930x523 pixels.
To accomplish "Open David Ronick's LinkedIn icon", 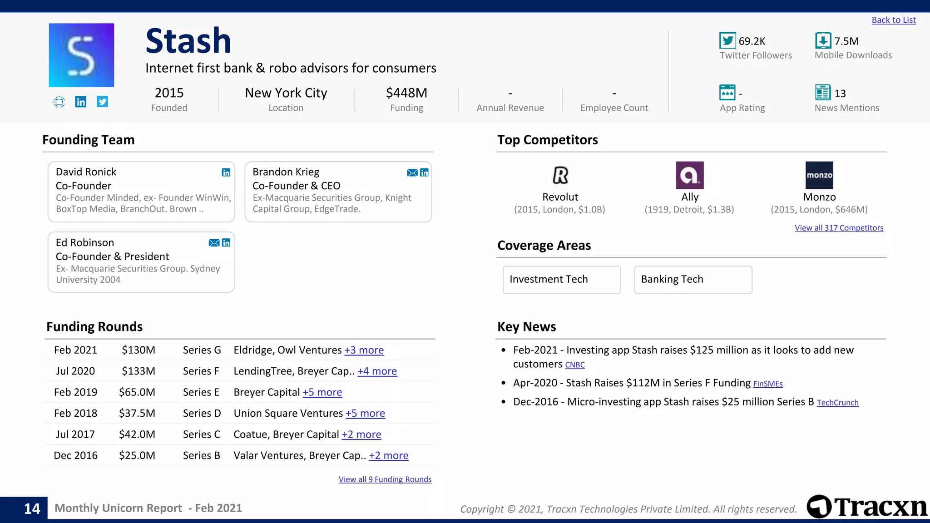I will [x=226, y=173].
